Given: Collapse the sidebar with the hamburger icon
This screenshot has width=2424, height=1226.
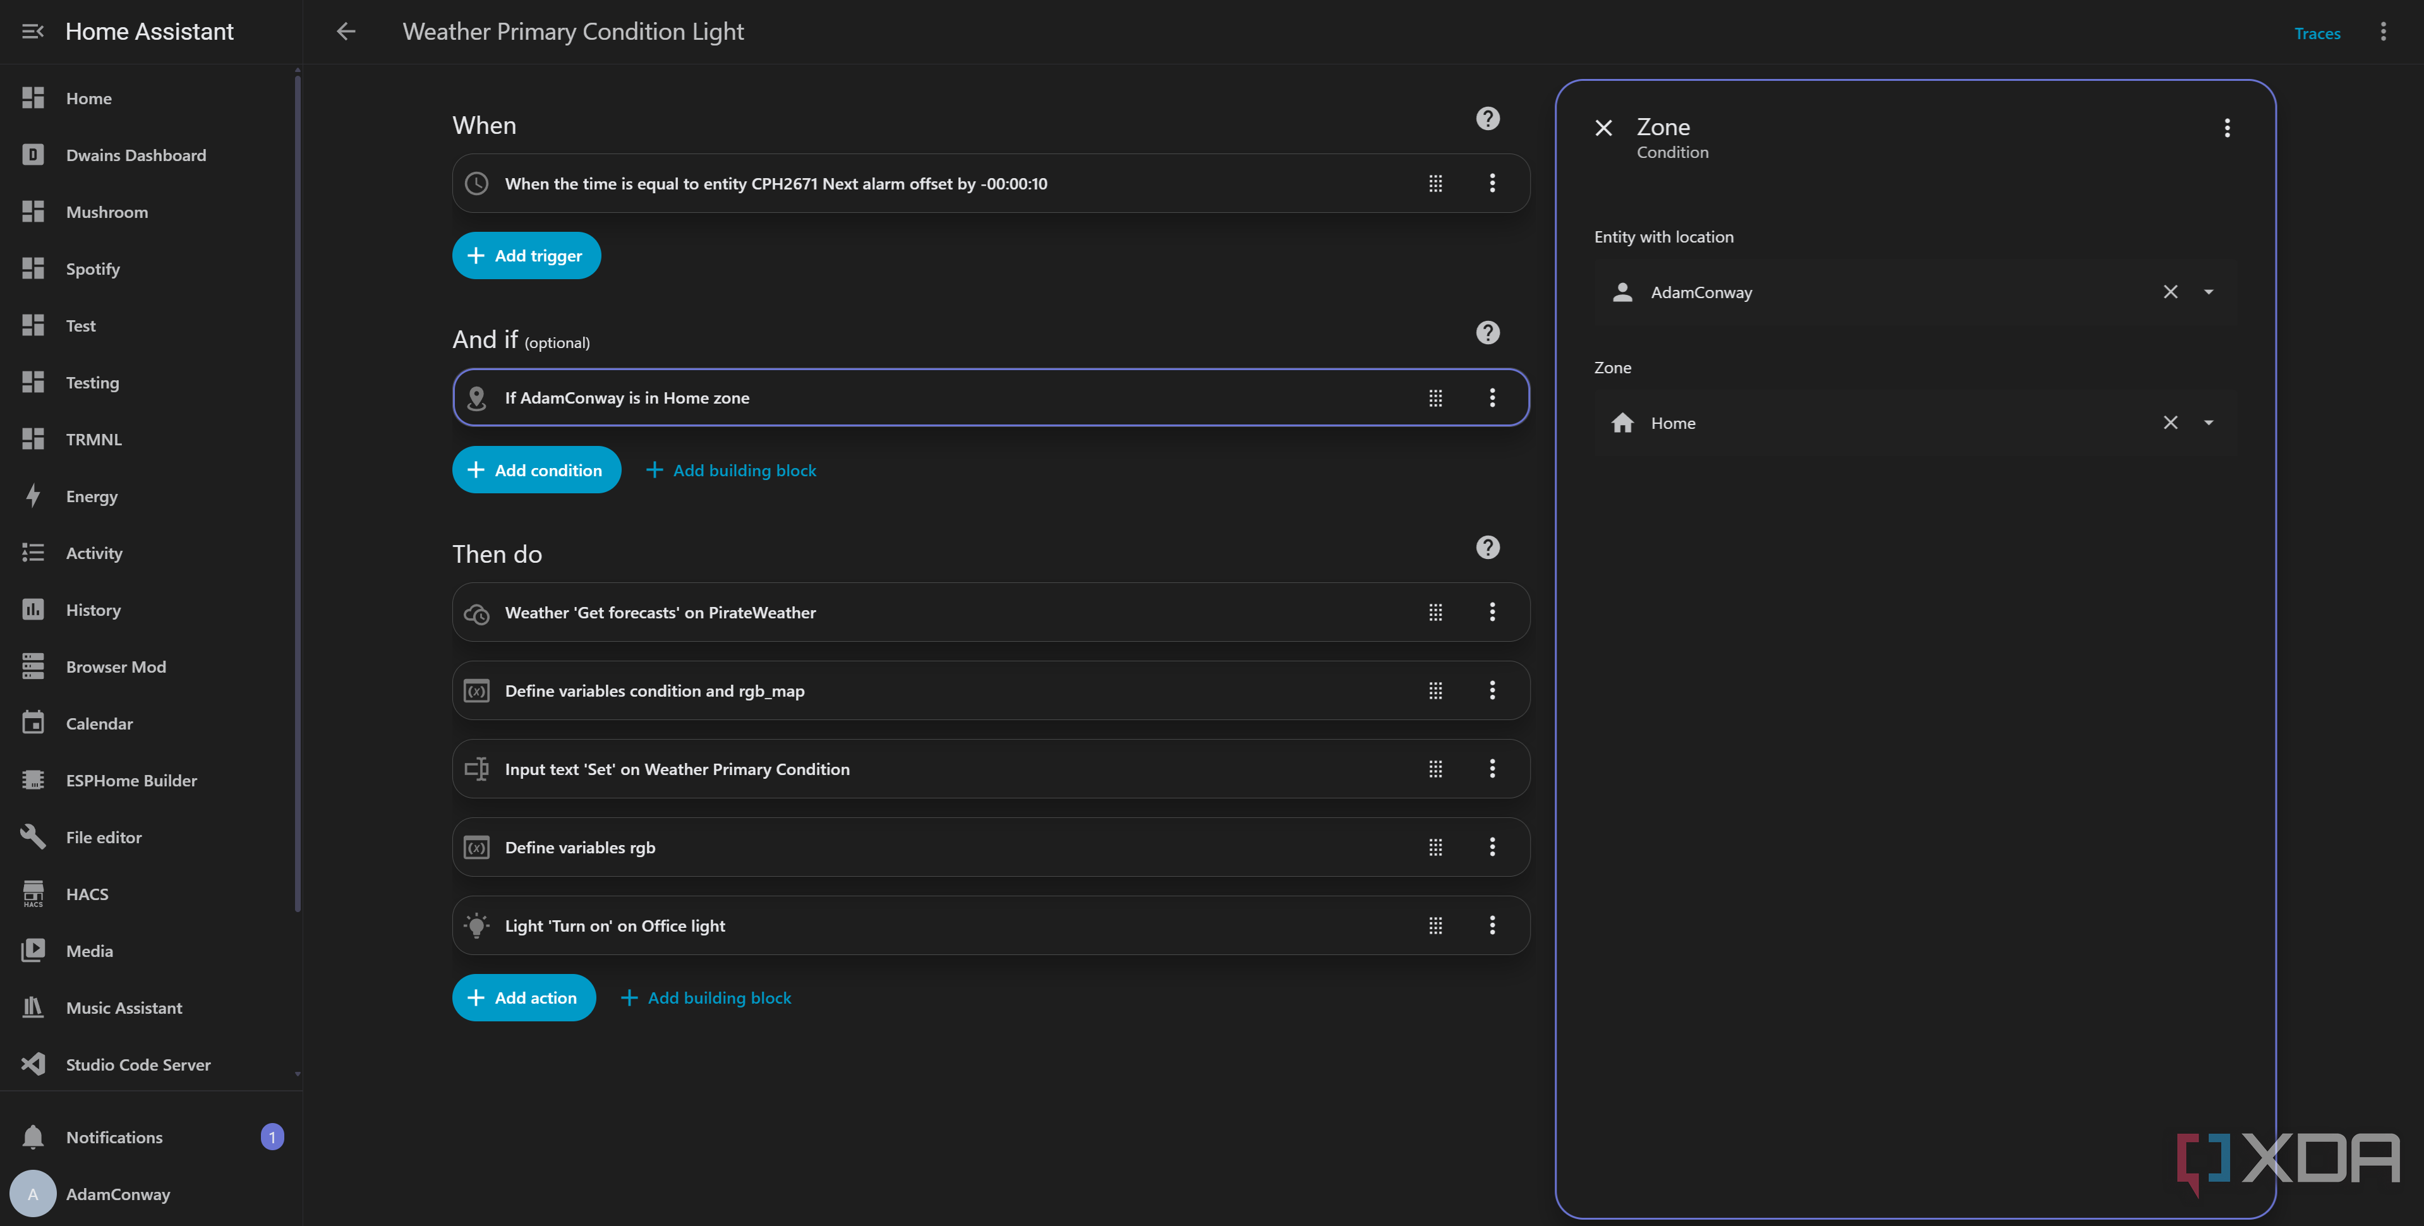Looking at the screenshot, I should [x=33, y=31].
